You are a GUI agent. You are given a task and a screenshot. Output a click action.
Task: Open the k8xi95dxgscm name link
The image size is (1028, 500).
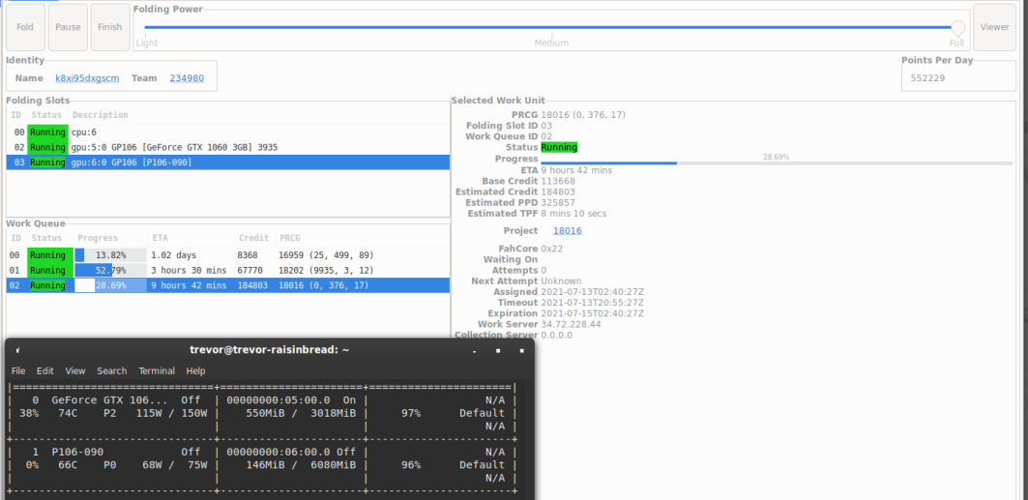point(87,78)
